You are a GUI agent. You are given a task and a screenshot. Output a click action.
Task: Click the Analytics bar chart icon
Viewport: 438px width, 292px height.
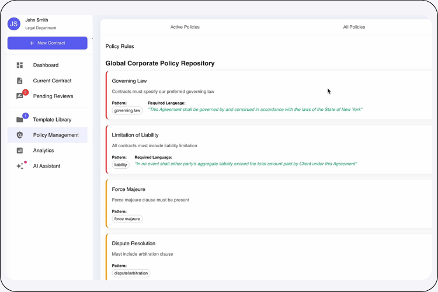click(20, 151)
